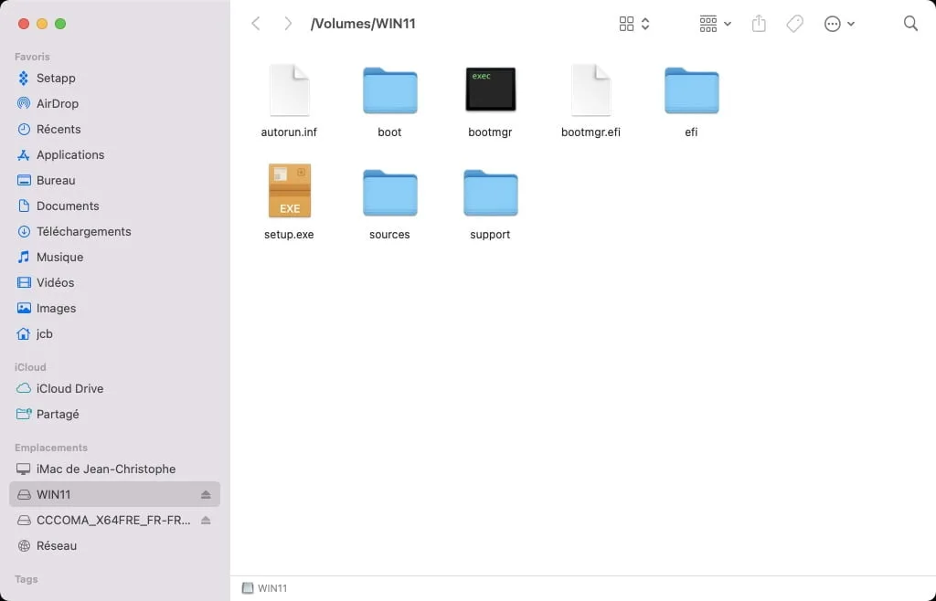Open Setapp in the sidebar
Viewport: 936px width, 601px height.
114,79
